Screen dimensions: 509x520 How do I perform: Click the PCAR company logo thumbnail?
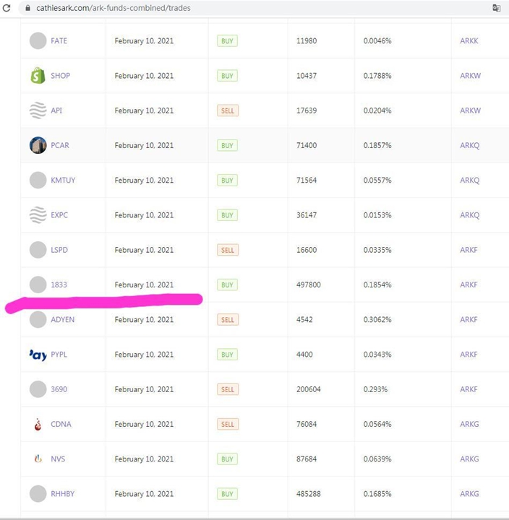click(38, 145)
